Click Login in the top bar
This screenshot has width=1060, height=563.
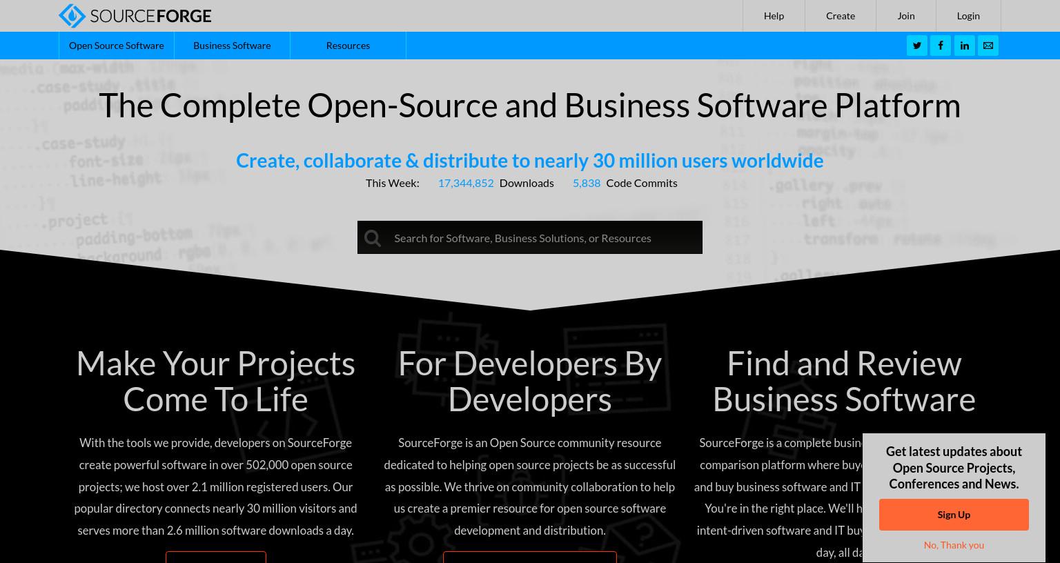pos(968,16)
